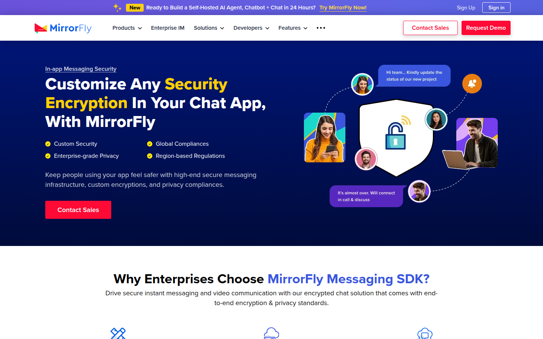Image resolution: width=543 pixels, height=339 pixels.
Task: Click the pencil and ruler icon
Action: point(118,333)
